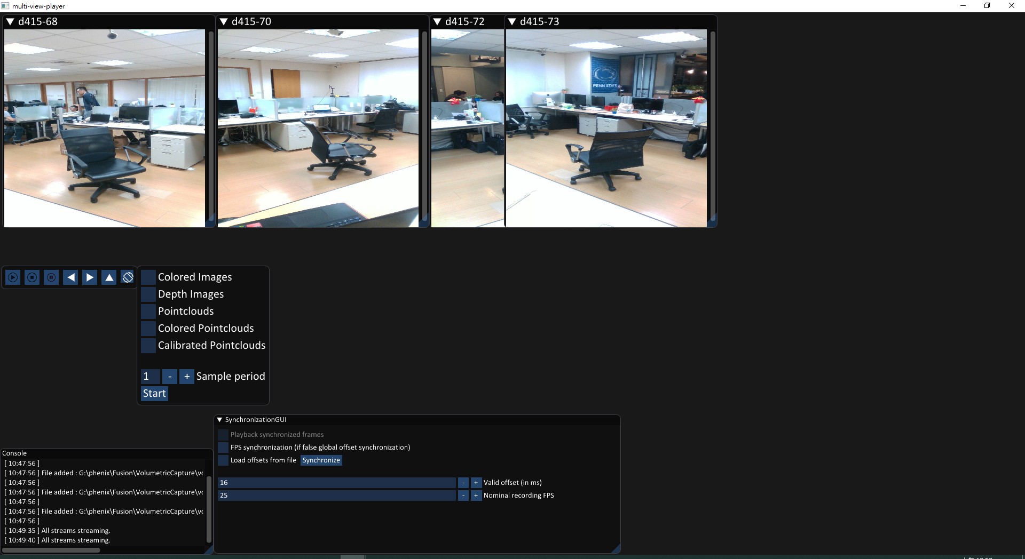Collapse the d415-68 camera view
1025x559 pixels.
pyautogui.click(x=9, y=21)
